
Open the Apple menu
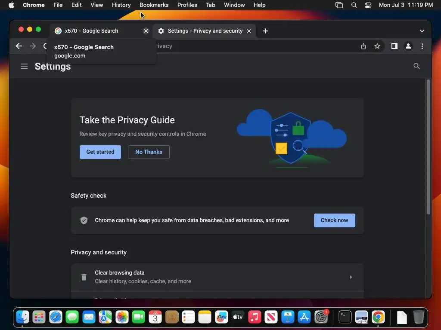coord(11,5)
